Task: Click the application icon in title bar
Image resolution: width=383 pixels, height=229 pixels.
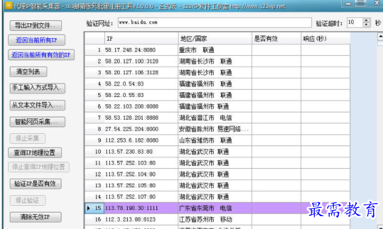Action: pyautogui.click(x=9, y=6)
